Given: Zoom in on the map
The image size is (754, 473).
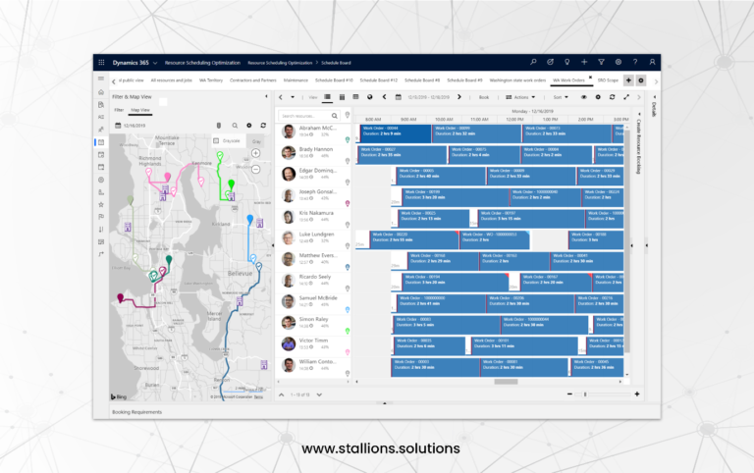Looking at the screenshot, I should click(x=255, y=155).
